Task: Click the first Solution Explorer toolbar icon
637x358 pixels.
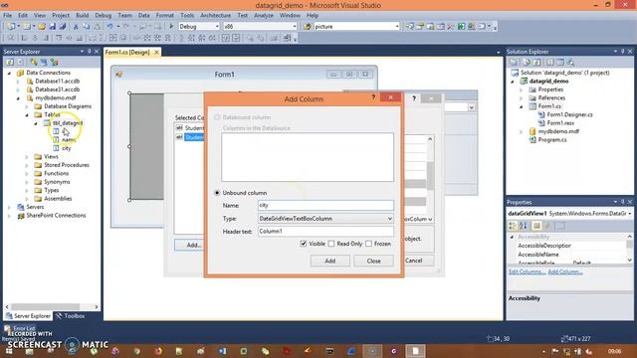Action: point(514,62)
